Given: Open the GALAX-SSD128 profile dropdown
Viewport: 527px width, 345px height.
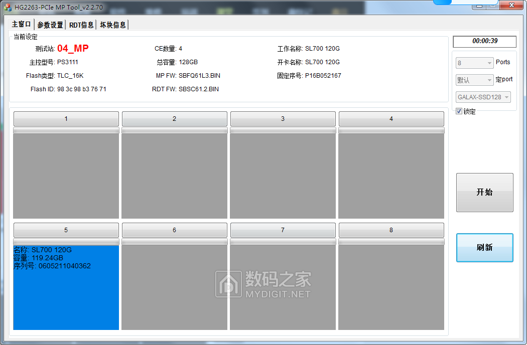Looking at the screenshot, I should [483, 97].
